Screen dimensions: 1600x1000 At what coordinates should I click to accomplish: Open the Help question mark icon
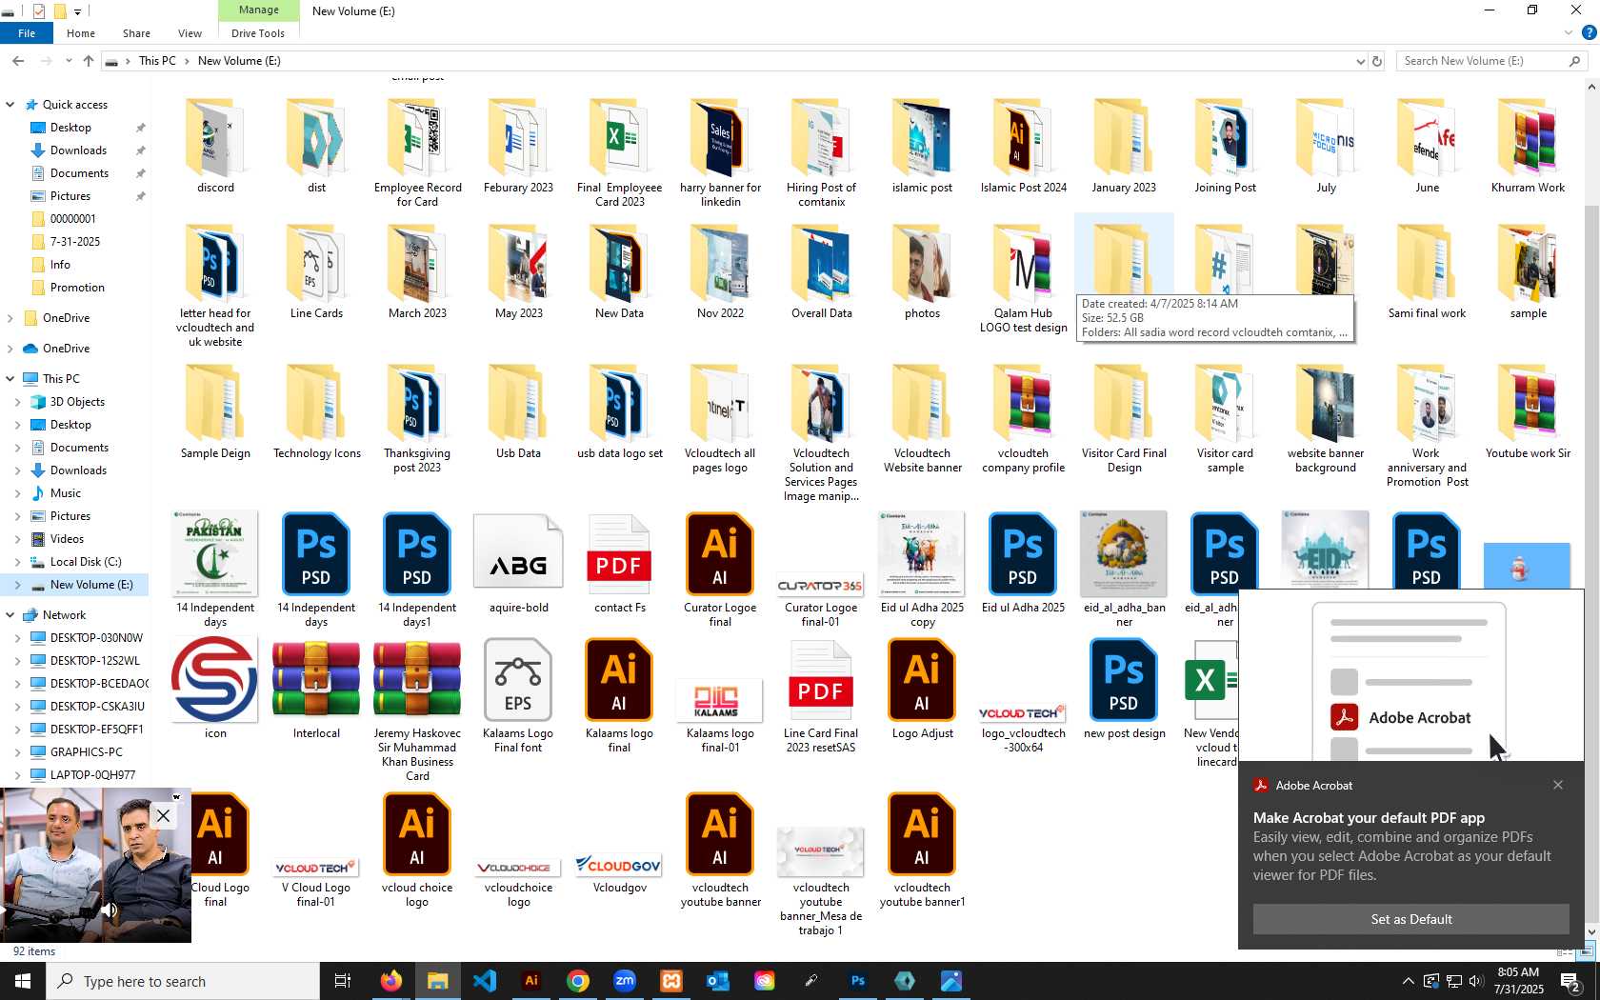(x=1589, y=32)
